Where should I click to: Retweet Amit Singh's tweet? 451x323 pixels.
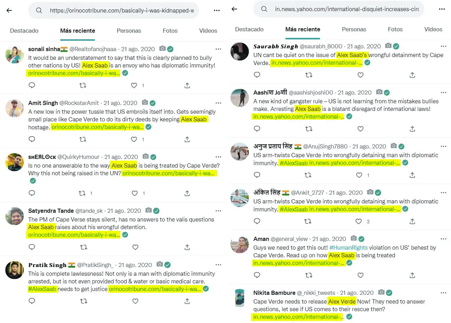point(83,139)
